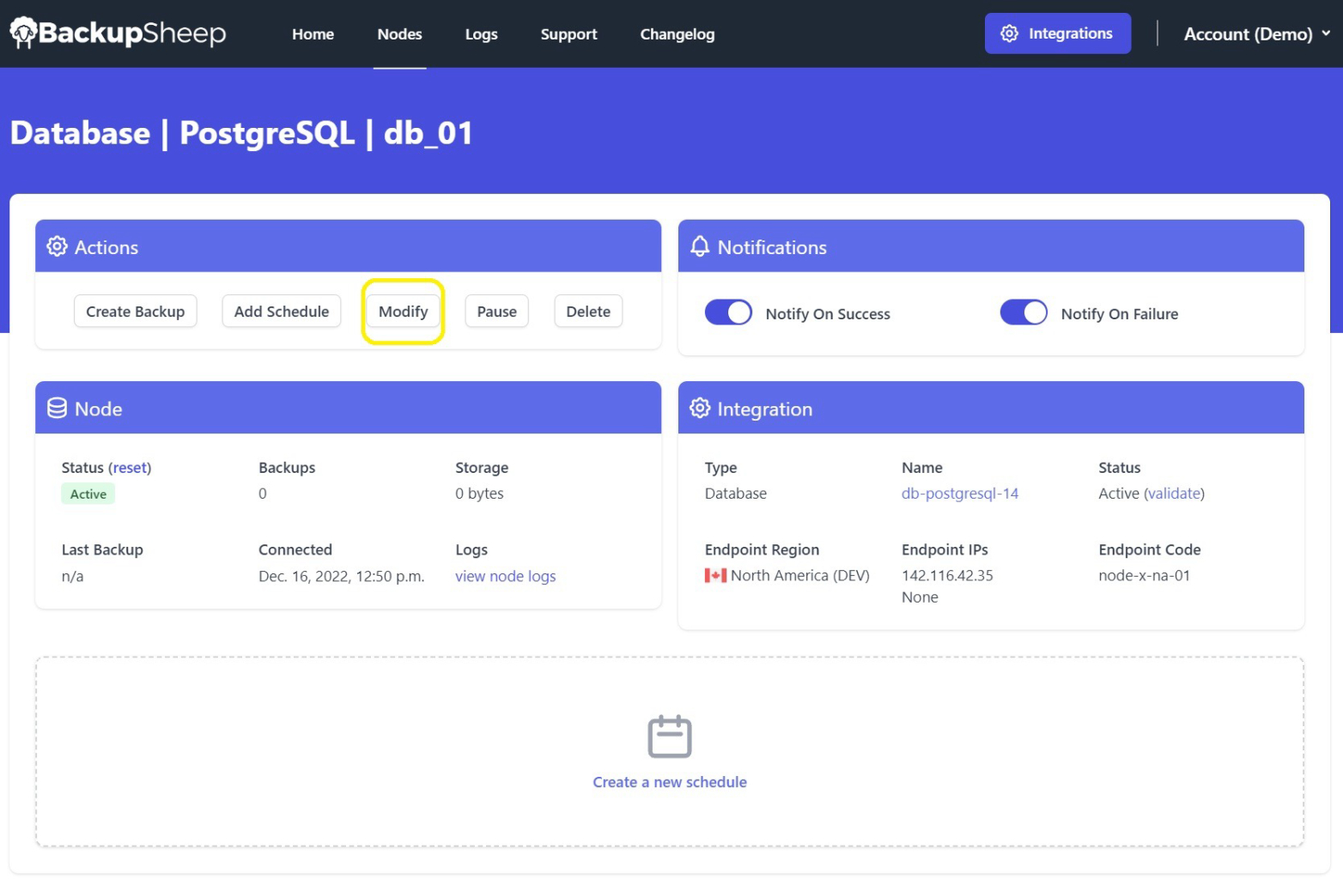Click the Last Backup n/a value
This screenshot has width=1343, height=879.
(72, 576)
